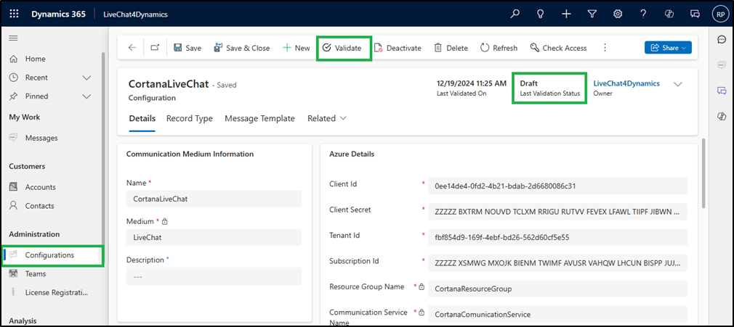Open record in new window icon
The height and width of the screenshot is (327, 734).
click(x=155, y=48)
